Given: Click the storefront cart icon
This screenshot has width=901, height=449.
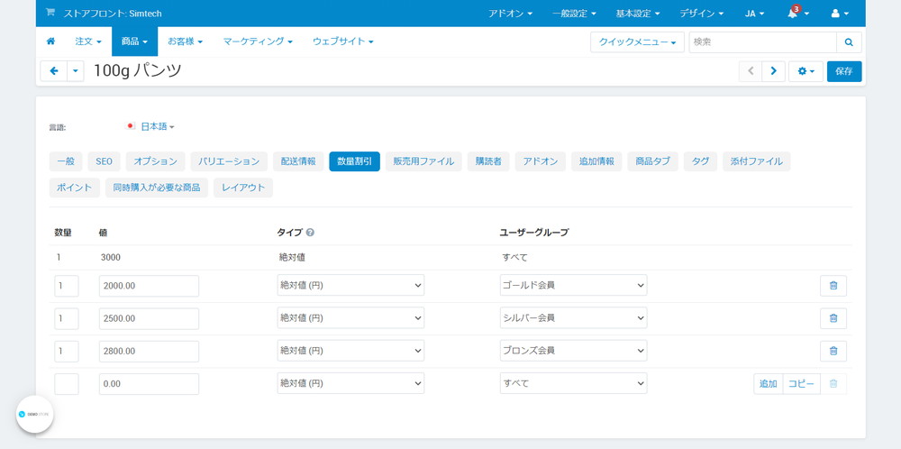Looking at the screenshot, I should click(50, 13).
